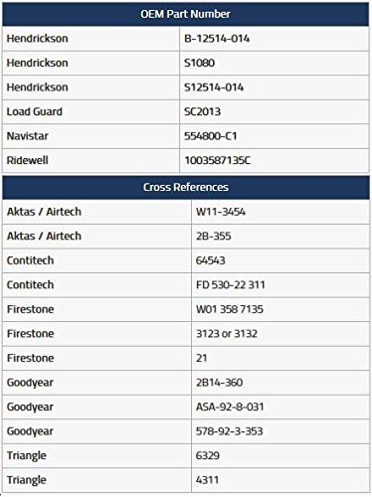Screen dimensions: 372x497
Task: Select Triangle reference 4311
Action: pyautogui.click(x=207, y=480)
